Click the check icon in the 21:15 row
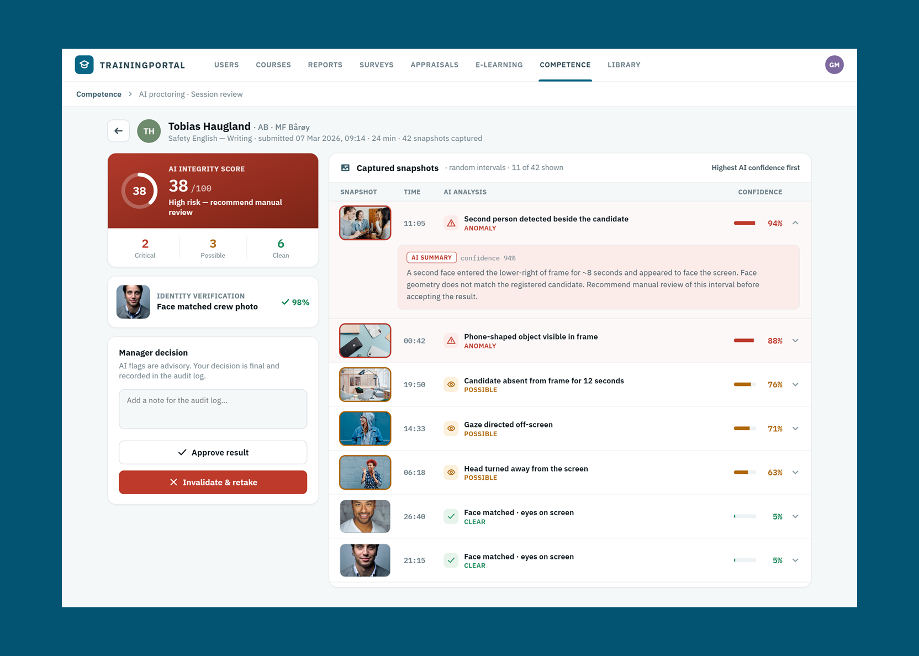 (x=451, y=560)
